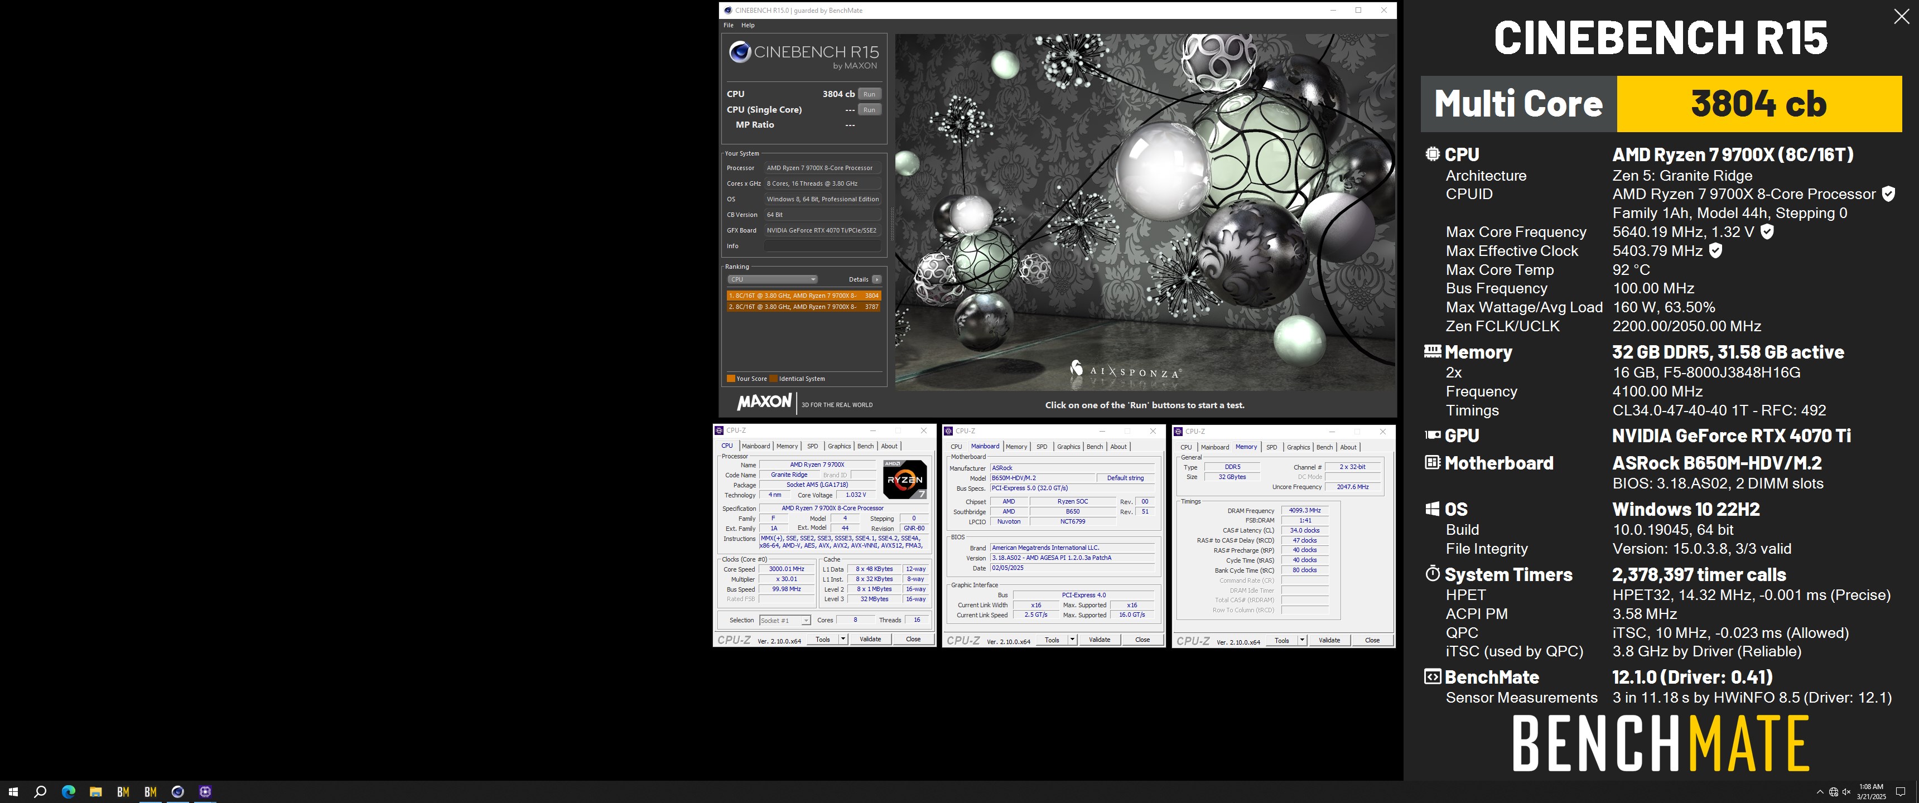
Task: Open the clock showing 1:08 AM
Action: (1870, 792)
